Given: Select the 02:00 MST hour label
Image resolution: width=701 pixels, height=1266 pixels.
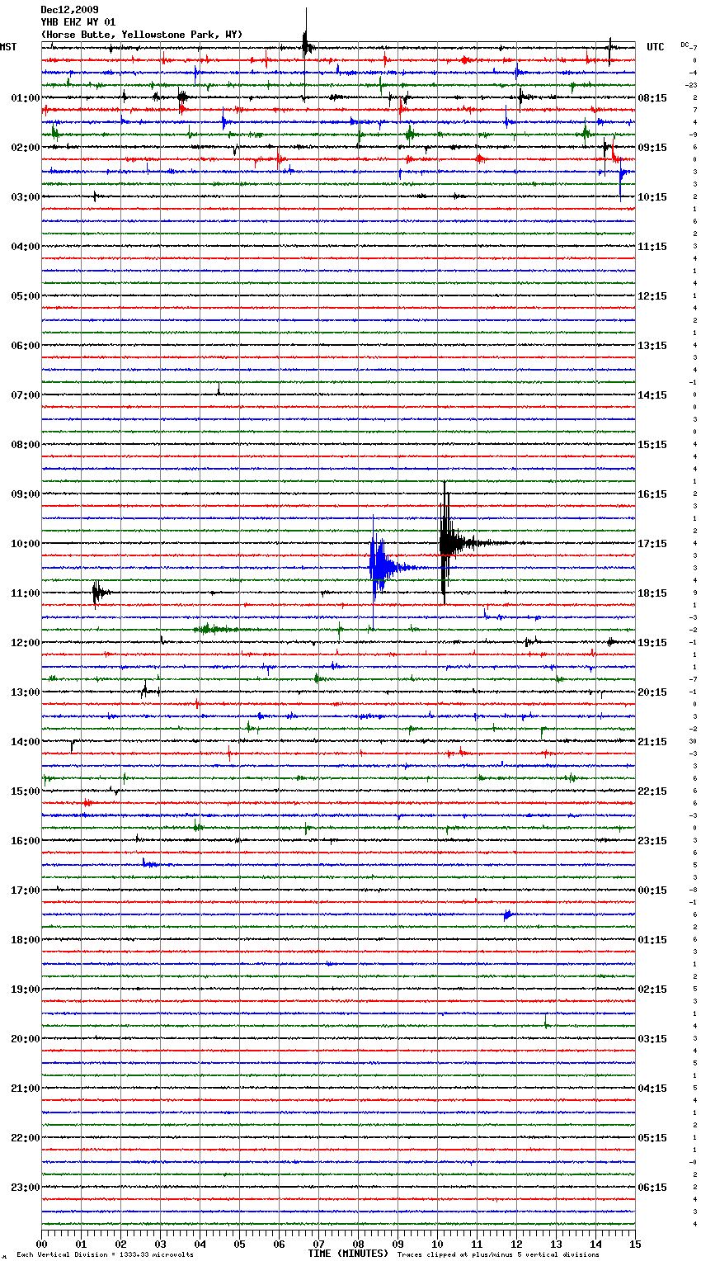Looking at the screenshot, I should coord(26,148).
